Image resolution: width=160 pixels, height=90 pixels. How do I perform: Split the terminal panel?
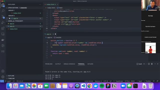(149, 64)
